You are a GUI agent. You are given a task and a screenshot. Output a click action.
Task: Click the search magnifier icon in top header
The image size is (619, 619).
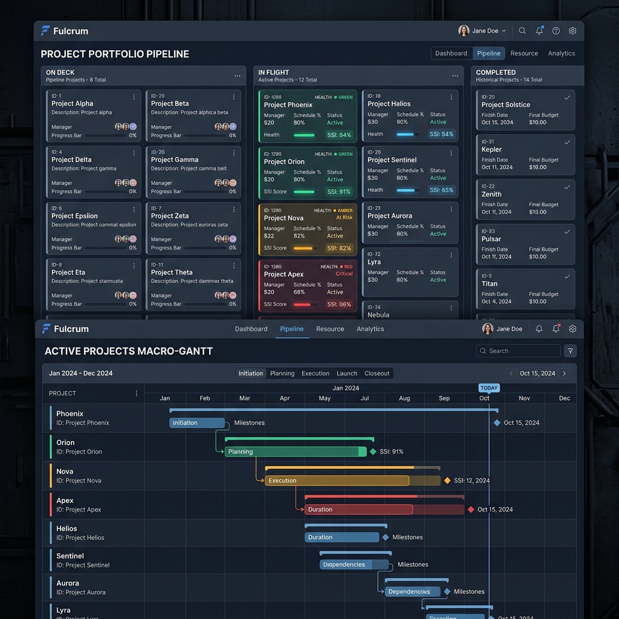(522, 31)
